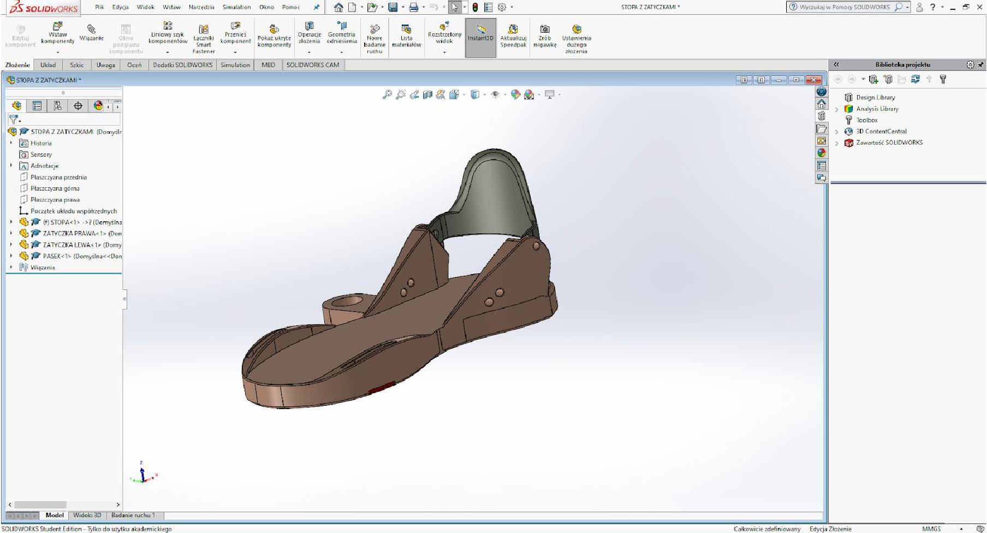Expand Analysis Library in project library

(x=836, y=109)
